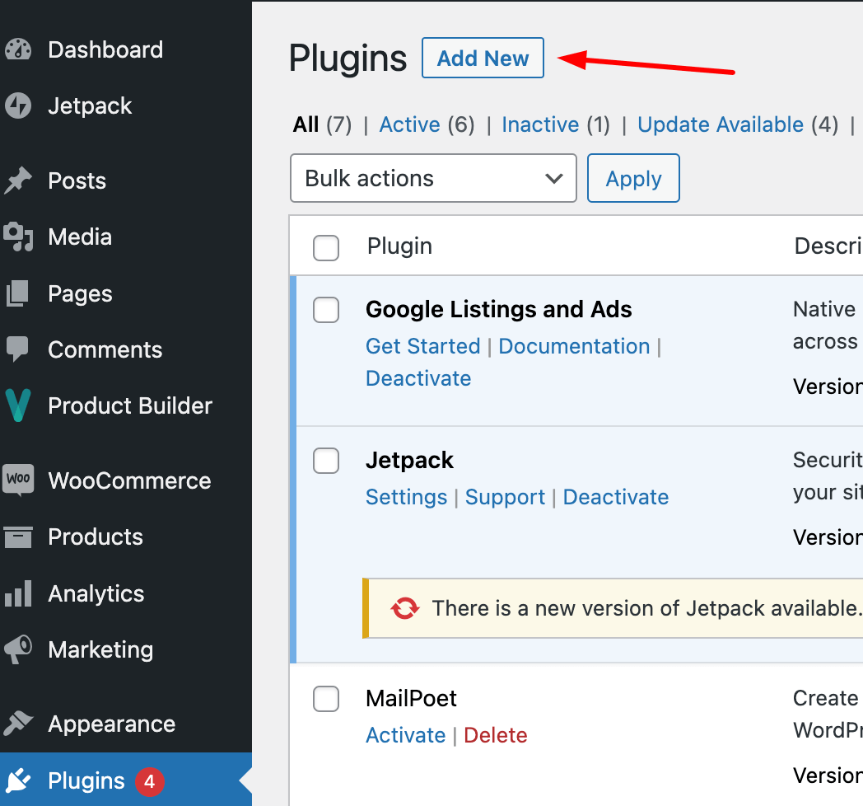Open Jetpack plugin Support link
Screen dimensions: 863x806
pos(505,497)
